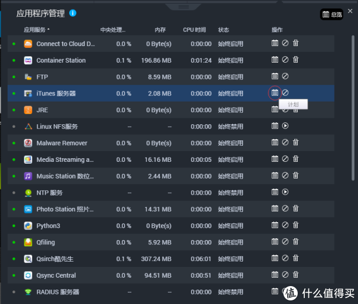Image resolution: width=358 pixels, height=304 pixels.
Task: Delete Qsync Central via trash icon
Action: coord(295,275)
